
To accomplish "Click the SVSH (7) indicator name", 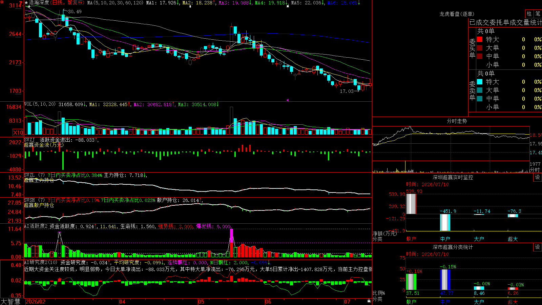I will (34, 200).
